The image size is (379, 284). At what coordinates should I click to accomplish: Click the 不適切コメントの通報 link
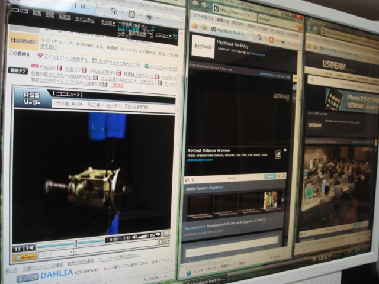click(43, 266)
